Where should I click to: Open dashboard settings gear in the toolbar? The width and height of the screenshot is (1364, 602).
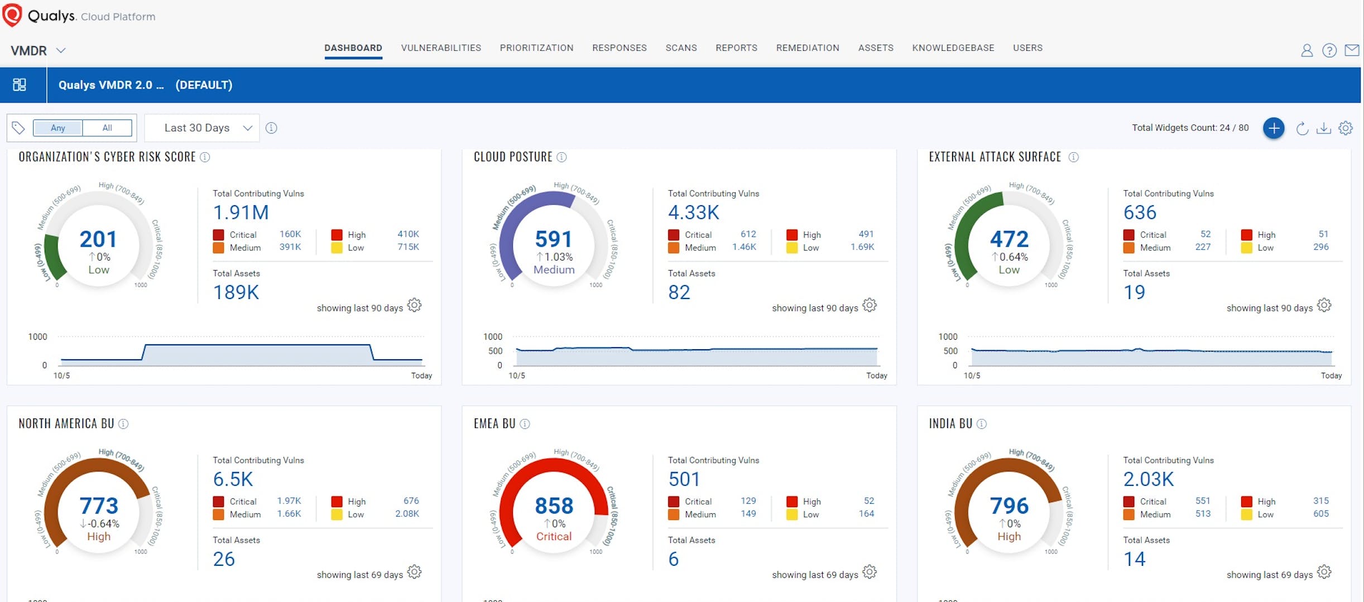coord(1346,128)
